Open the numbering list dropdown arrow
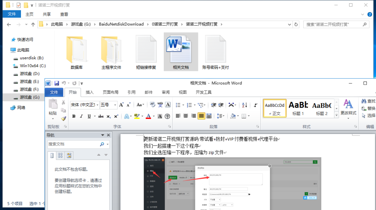376x210 pixels. (195, 105)
